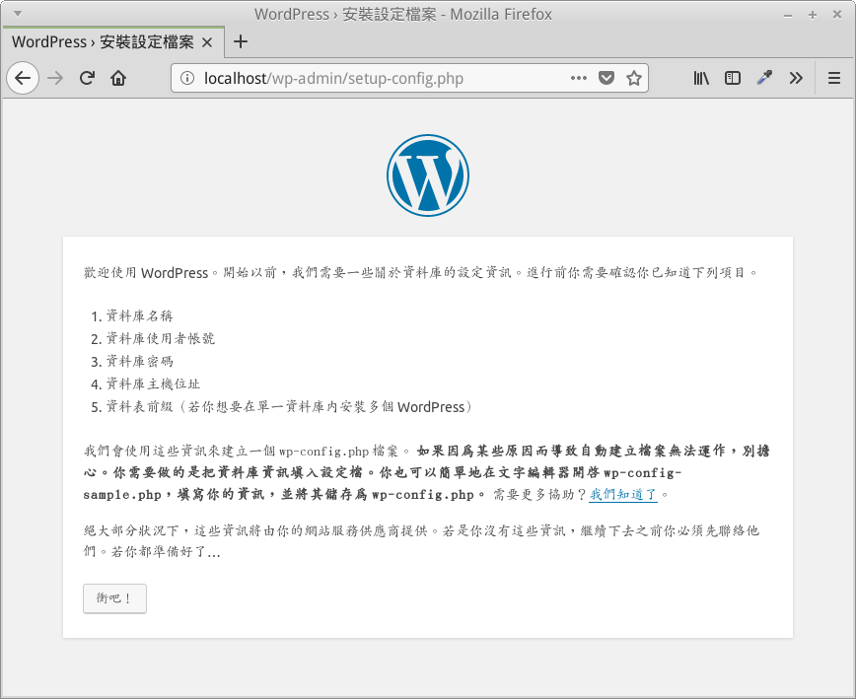Viewport: 856px width, 699px height.
Task: Expand overflow toolbar chevron menu
Action: click(796, 78)
